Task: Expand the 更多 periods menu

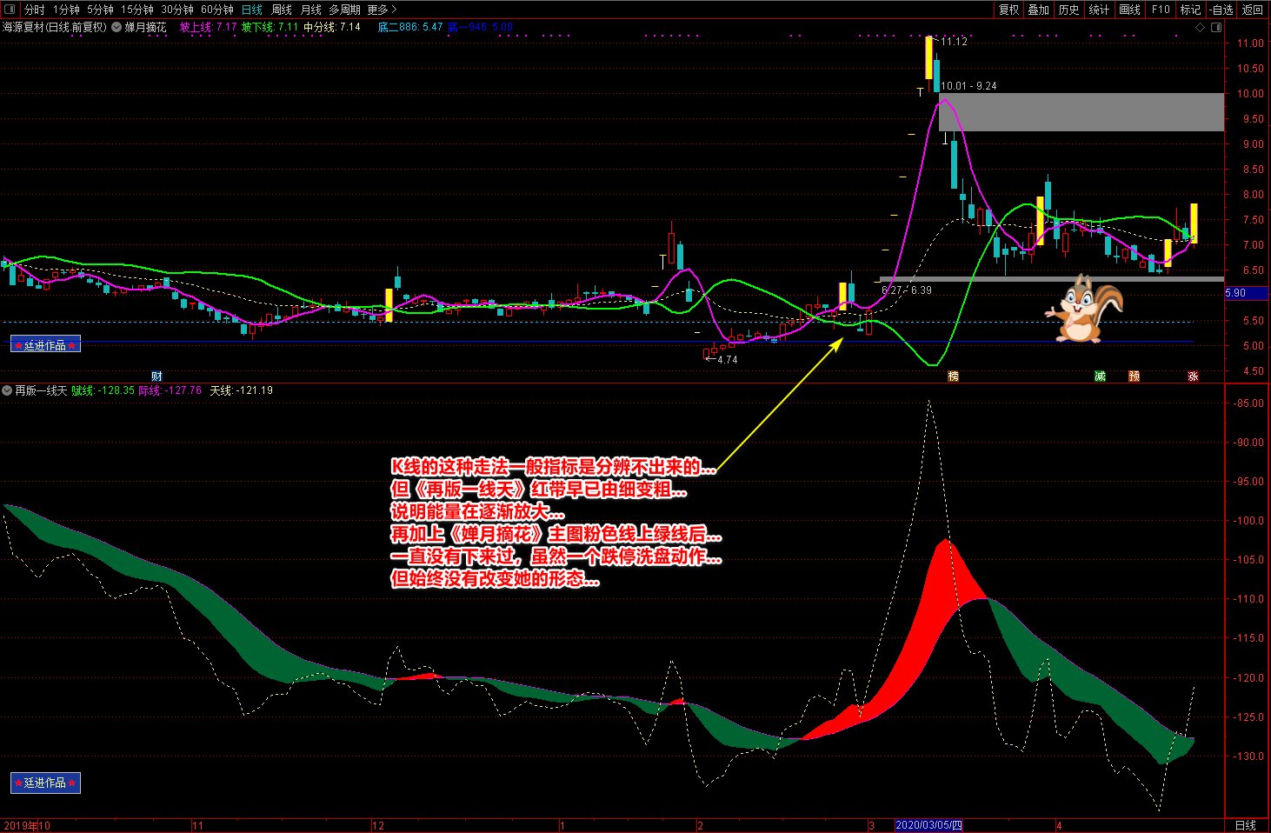Action: click(x=381, y=10)
